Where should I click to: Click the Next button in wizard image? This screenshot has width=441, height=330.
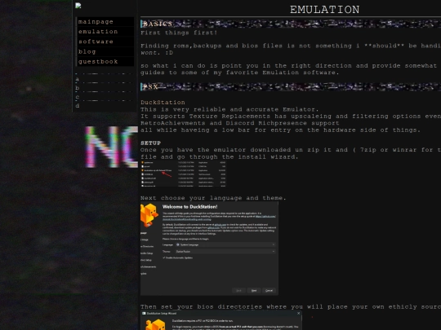click(x=254, y=290)
